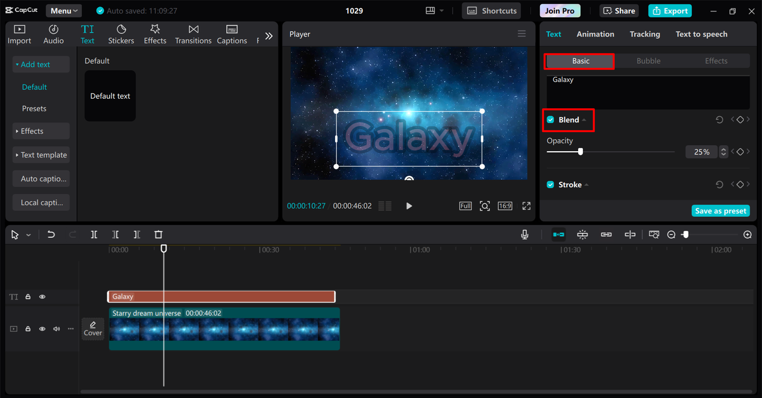The image size is (762, 398).
Task: Add a keyframe for Opacity
Action: point(740,152)
